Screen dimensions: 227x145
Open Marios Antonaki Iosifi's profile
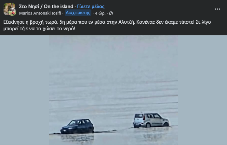tap(40, 13)
